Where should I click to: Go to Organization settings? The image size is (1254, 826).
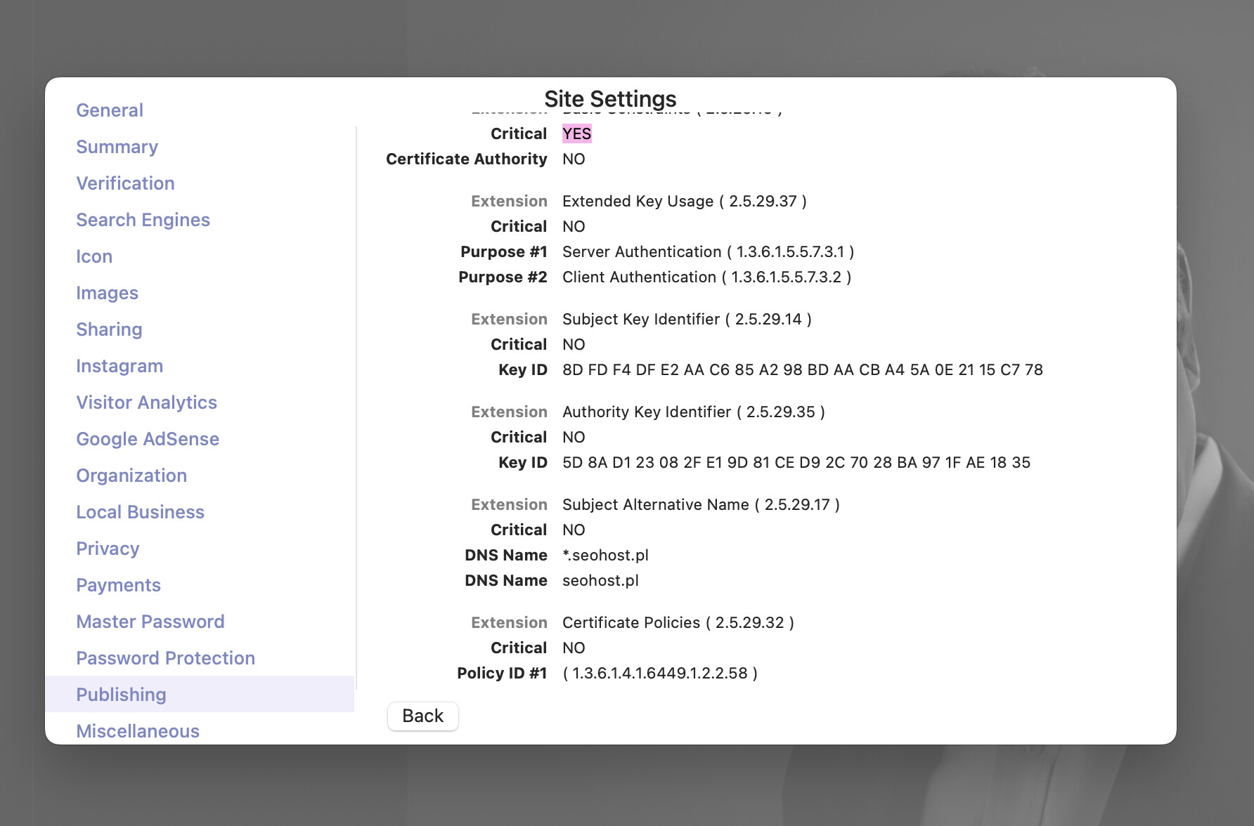pos(131,476)
